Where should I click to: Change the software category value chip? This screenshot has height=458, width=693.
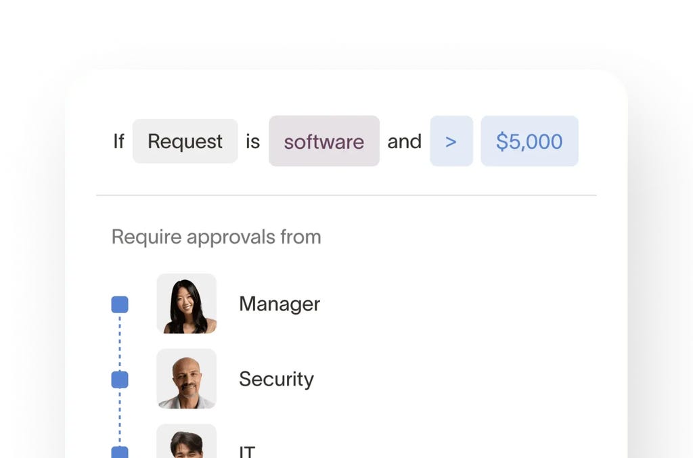(x=324, y=141)
